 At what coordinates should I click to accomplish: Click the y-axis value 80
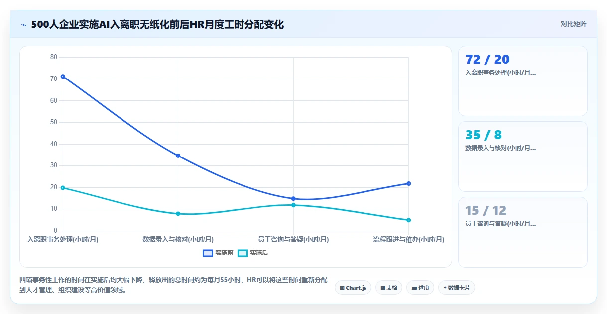(54, 57)
